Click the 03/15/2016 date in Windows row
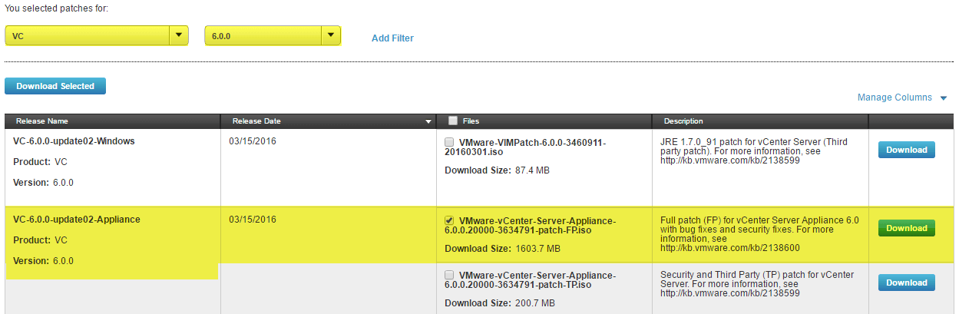 pos(253,141)
